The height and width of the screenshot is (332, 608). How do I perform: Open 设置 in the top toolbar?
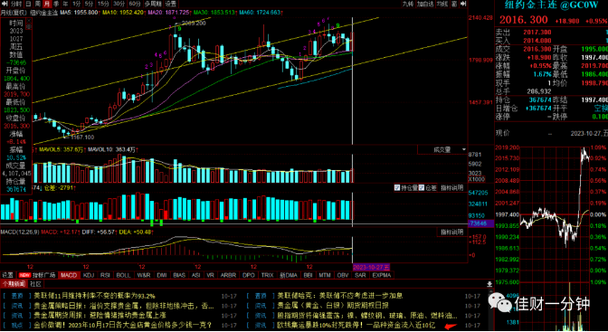point(171,4)
